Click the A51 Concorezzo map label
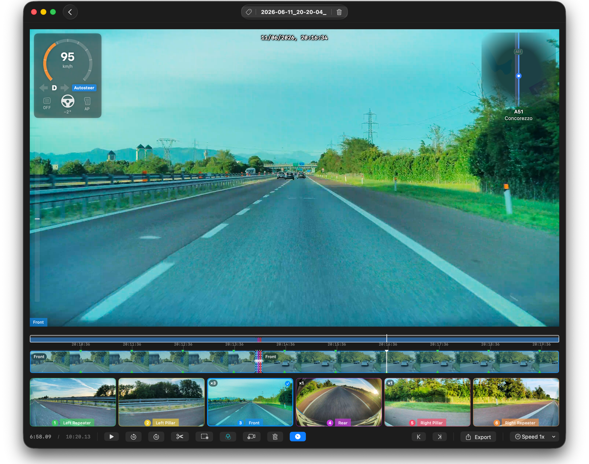 (x=518, y=115)
